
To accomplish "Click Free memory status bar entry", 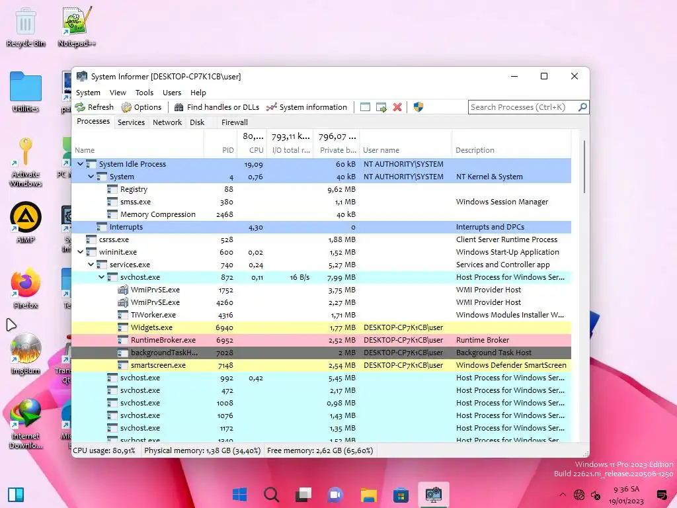I will (x=320, y=450).
